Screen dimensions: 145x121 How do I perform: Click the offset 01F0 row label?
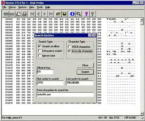click(9, 103)
